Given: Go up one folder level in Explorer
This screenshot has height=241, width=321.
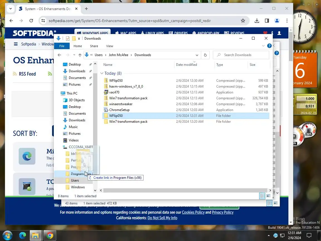Looking at the screenshot, I should tap(80, 55).
